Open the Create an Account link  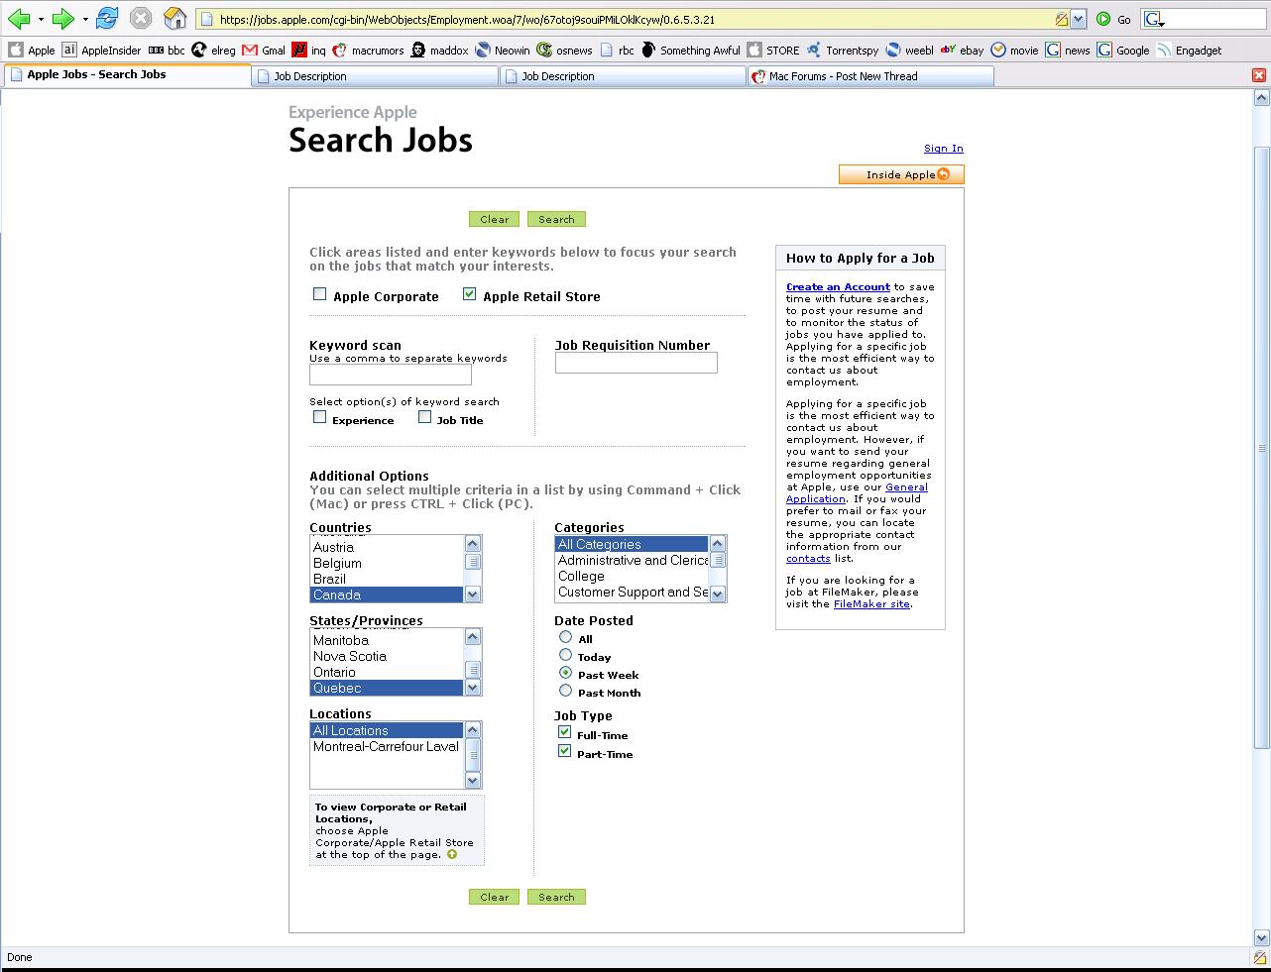coord(838,287)
